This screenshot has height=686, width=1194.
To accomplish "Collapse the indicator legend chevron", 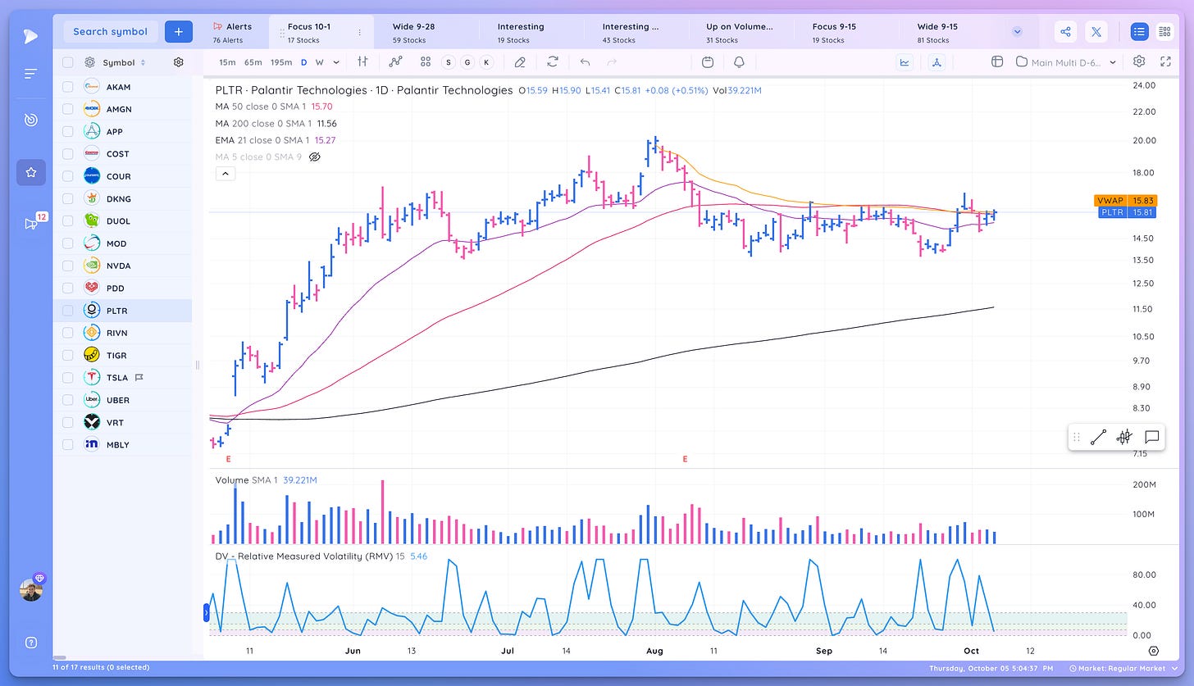I will (226, 174).
